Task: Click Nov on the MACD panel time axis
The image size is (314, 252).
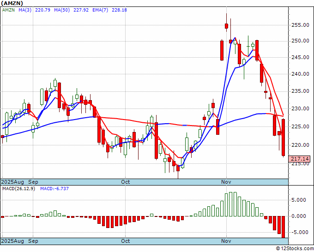Action: pos(226,241)
